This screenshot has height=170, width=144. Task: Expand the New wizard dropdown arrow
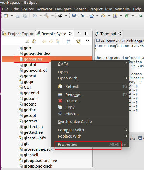[x=12, y=16]
